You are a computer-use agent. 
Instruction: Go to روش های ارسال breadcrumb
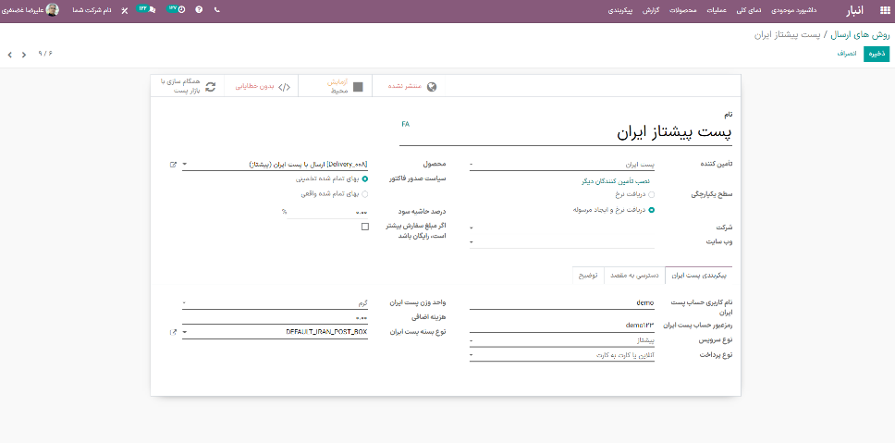[x=860, y=35]
